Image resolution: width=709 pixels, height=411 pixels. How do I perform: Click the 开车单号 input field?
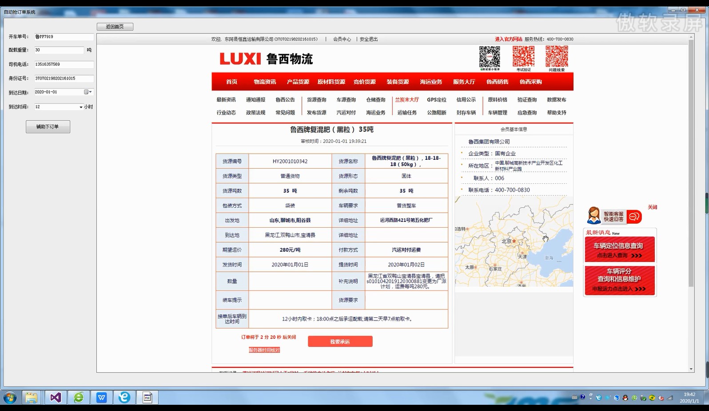[64, 37]
